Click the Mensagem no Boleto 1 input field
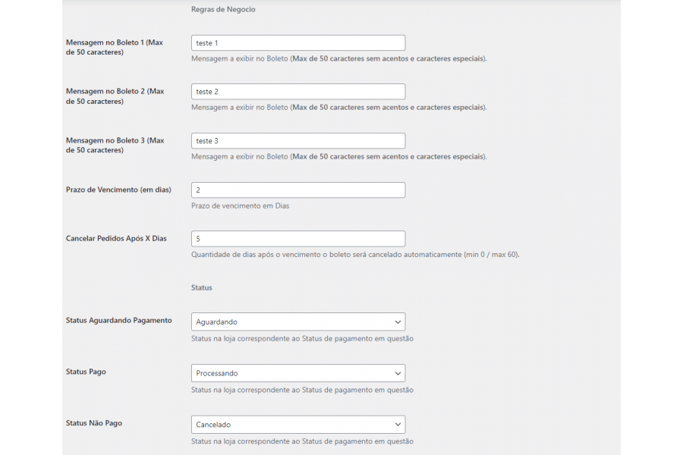Viewport: 683px width, 455px height. [x=298, y=42]
